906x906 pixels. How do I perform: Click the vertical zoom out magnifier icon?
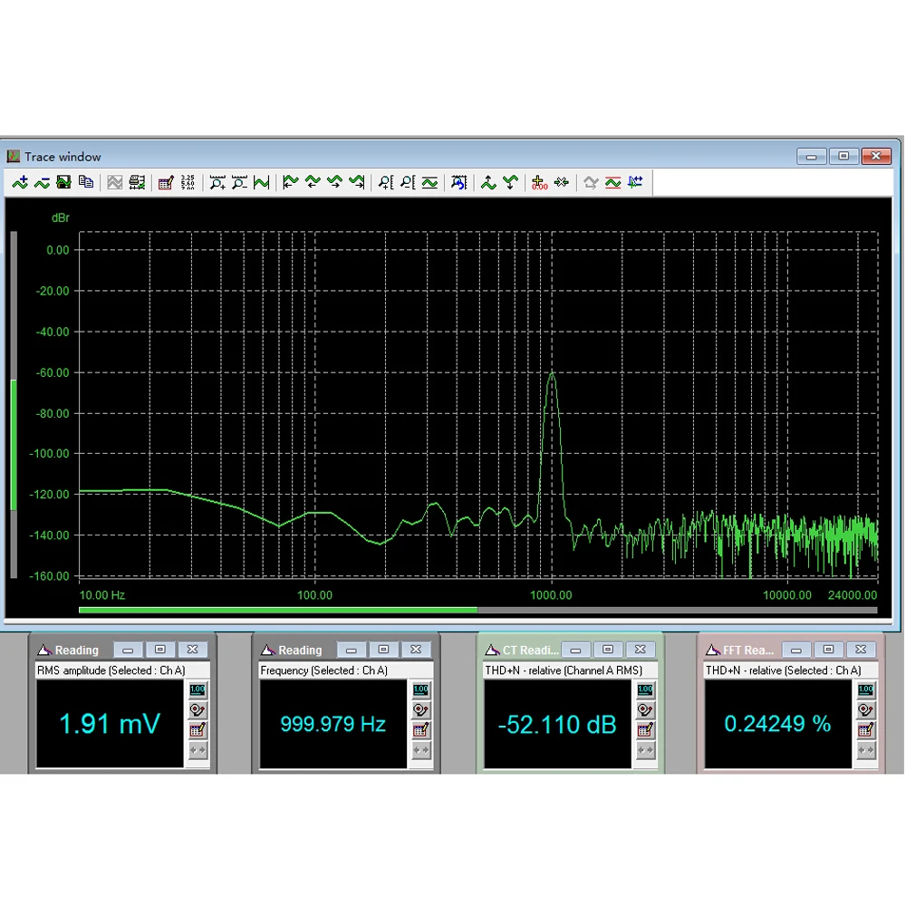408,183
